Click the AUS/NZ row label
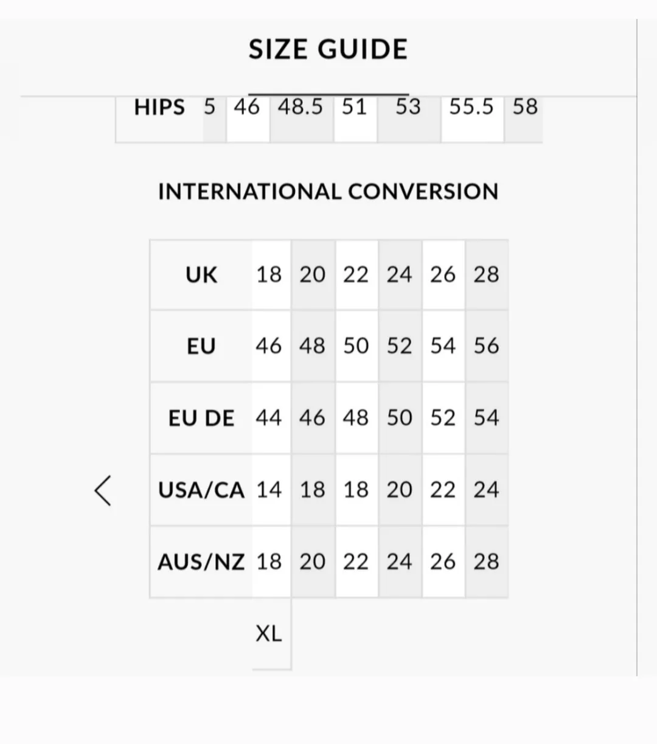The image size is (657, 744). coord(201,562)
